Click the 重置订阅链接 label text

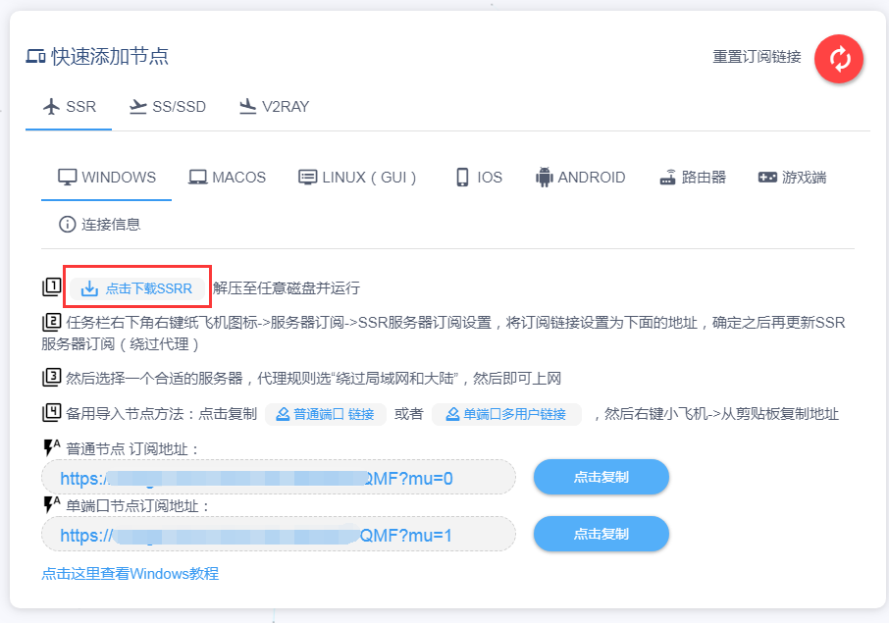point(757,57)
